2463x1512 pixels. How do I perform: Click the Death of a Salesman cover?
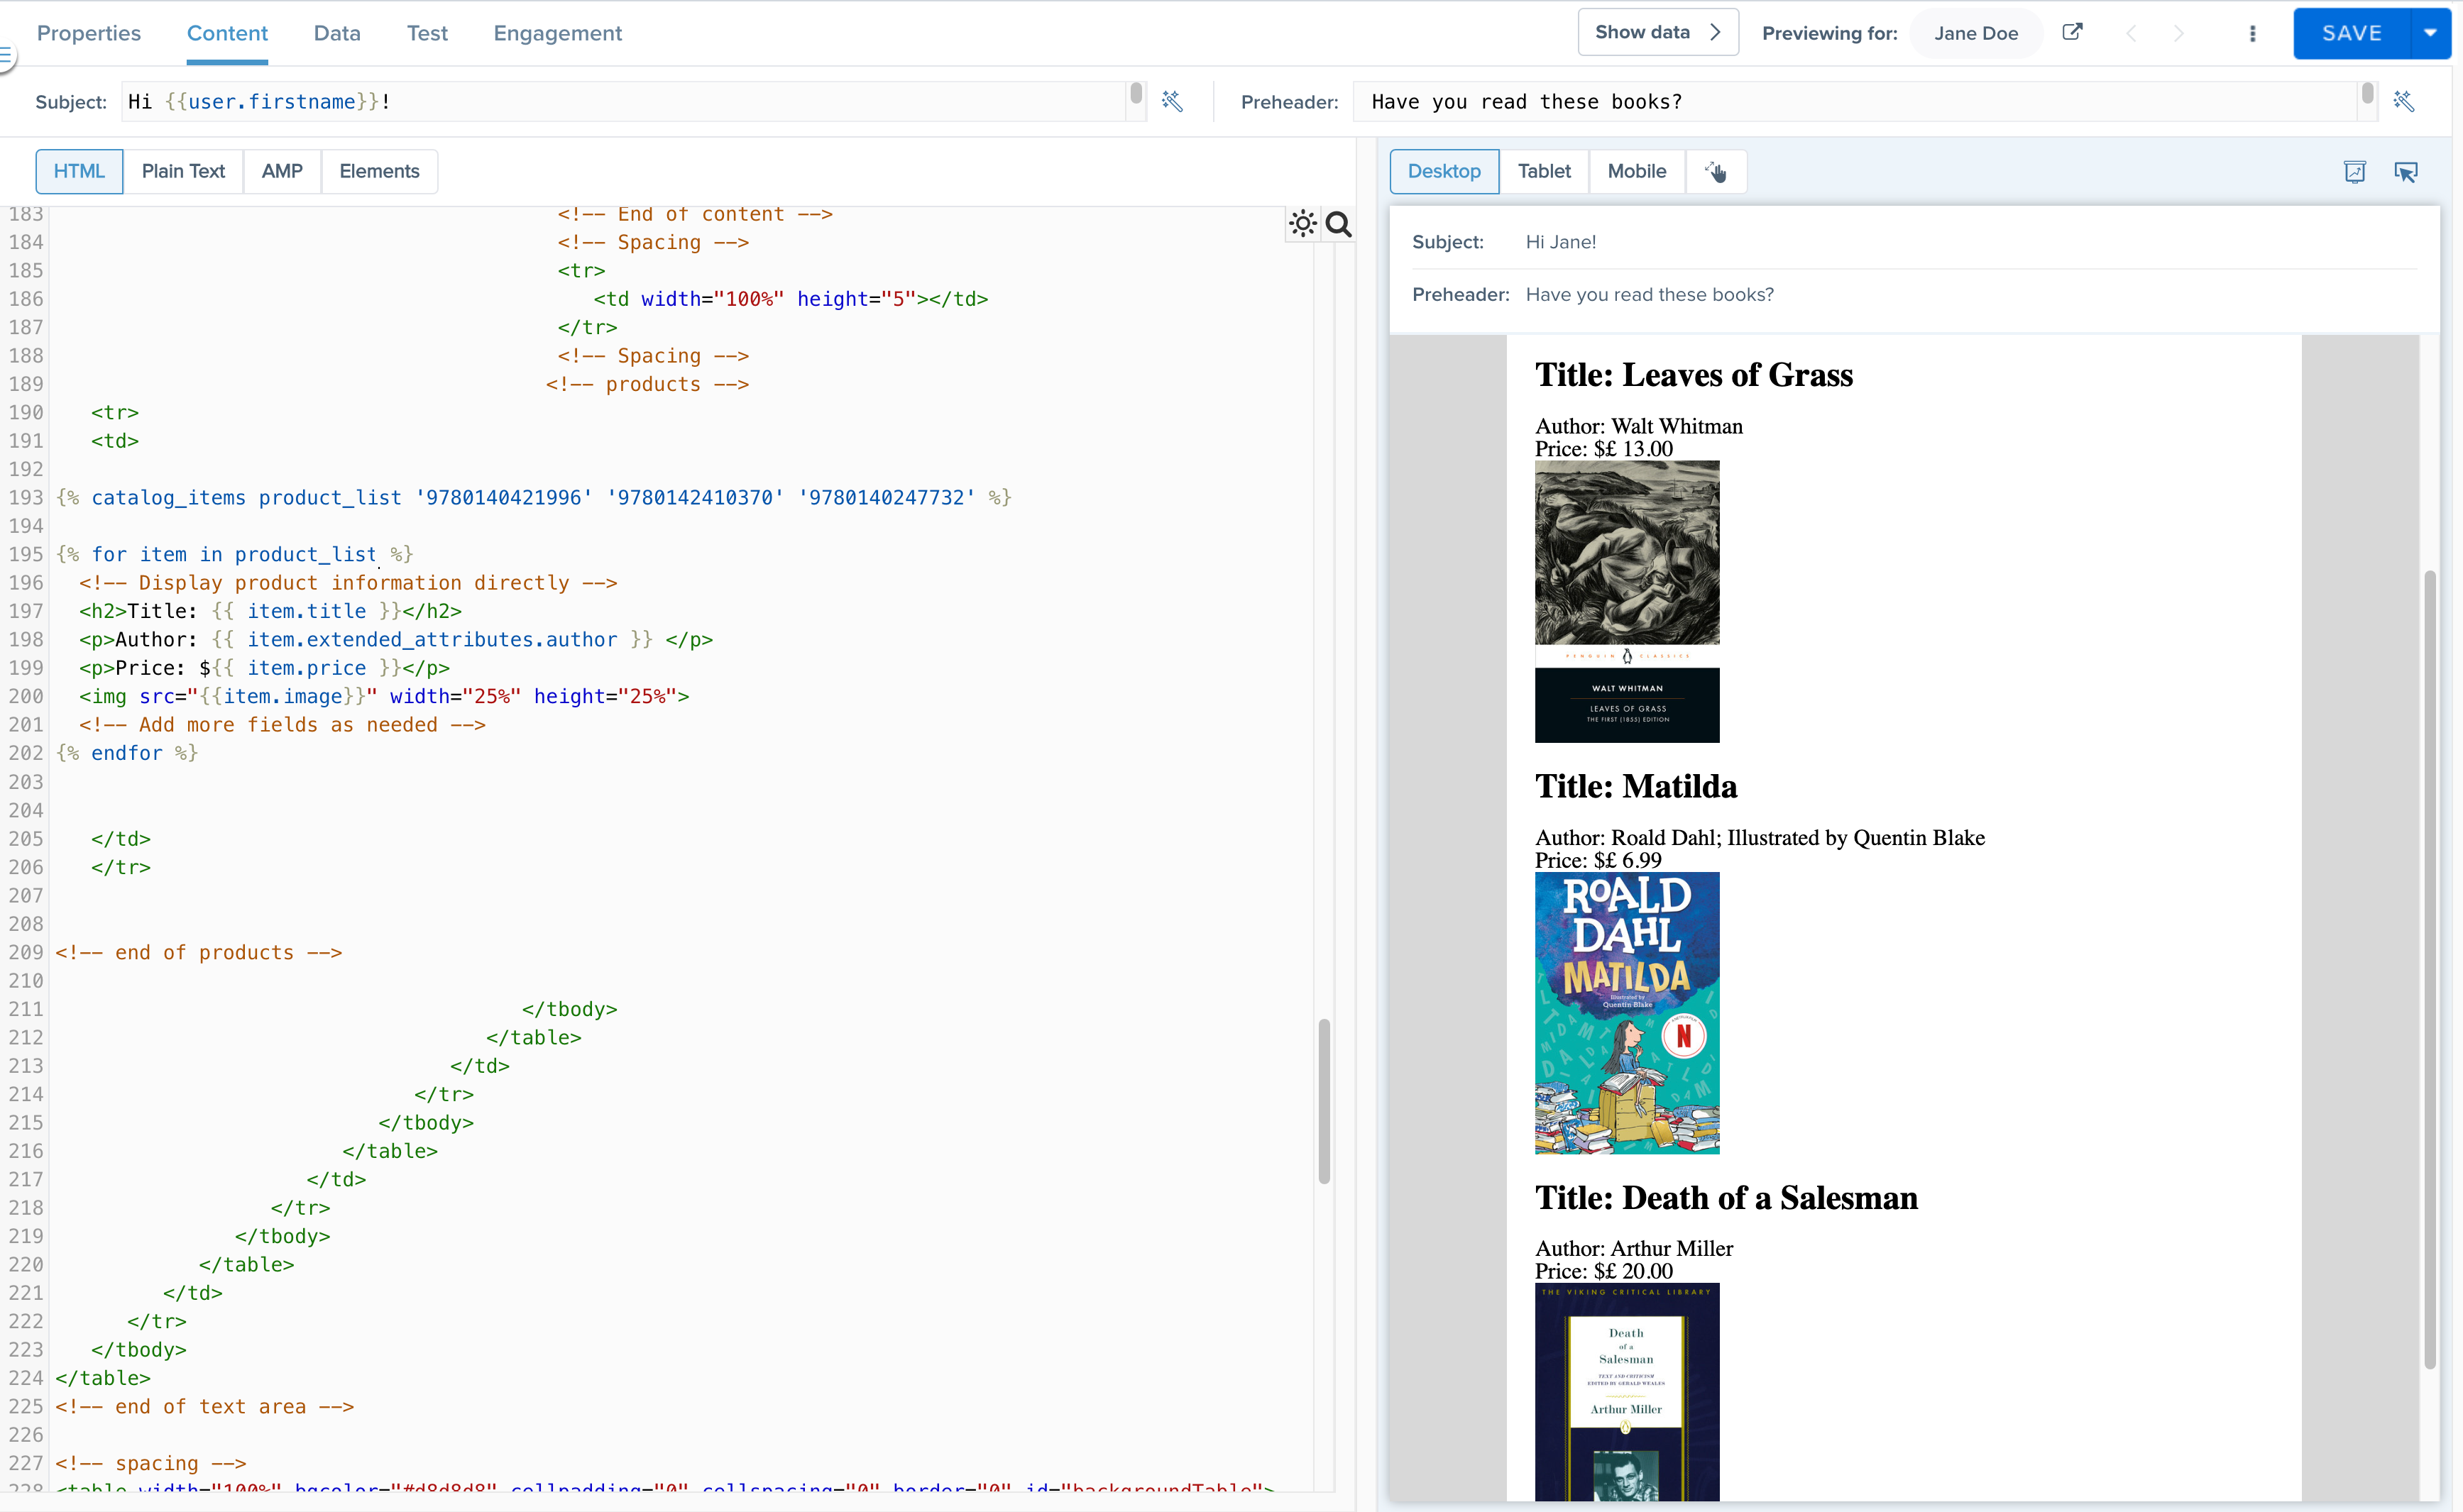tap(1627, 1392)
